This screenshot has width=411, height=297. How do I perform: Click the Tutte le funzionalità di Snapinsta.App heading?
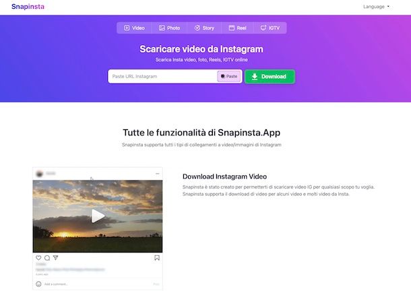coord(201,133)
